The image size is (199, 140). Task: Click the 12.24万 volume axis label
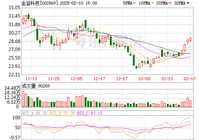(12, 97)
